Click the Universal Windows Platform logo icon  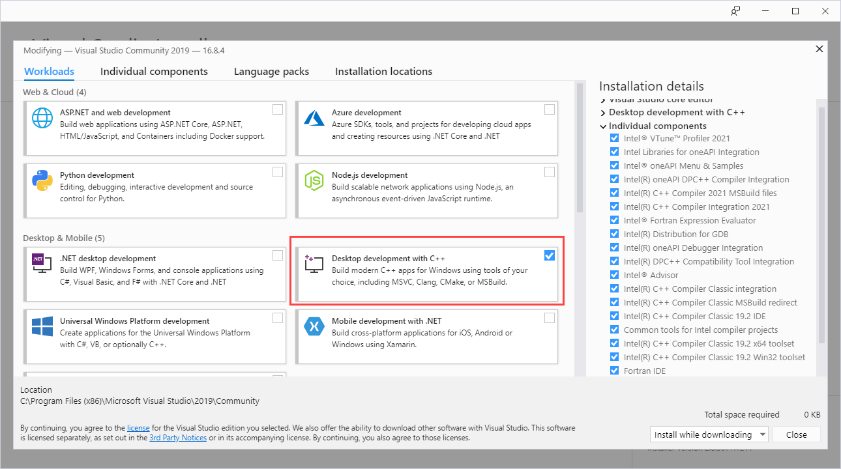tap(42, 326)
